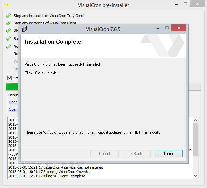Maximize the VisualCron 7.6.5 dialog
This screenshot has height=188, width=207.
click(x=167, y=28)
